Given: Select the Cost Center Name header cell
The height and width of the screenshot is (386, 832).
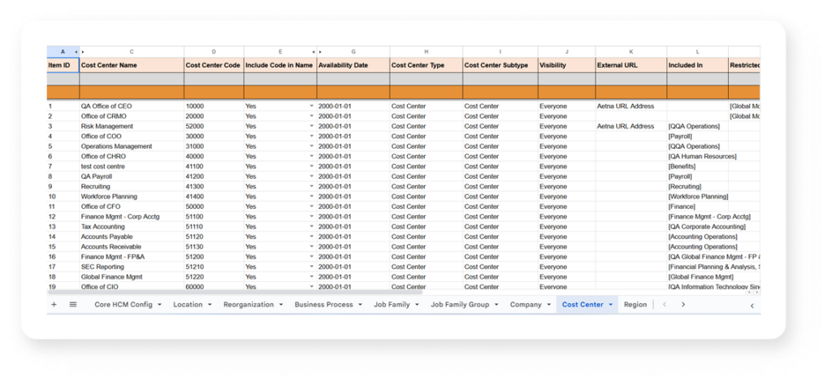Looking at the screenshot, I should tap(132, 65).
